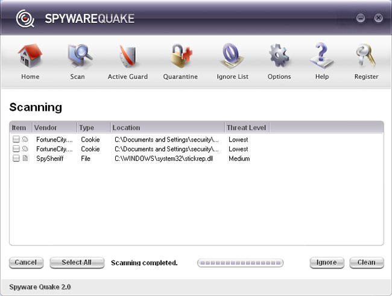Image resolution: width=392 pixels, height=296 pixels.
Task: Select the Scan label
Action: click(78, 77)
